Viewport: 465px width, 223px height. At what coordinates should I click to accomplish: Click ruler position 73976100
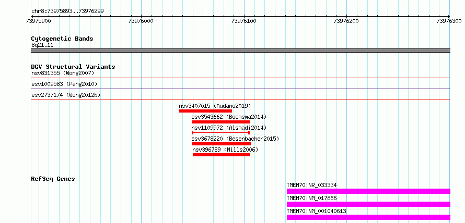click(244, 21)
